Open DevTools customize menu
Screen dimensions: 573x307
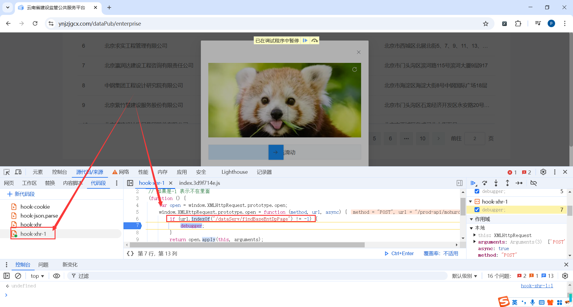(555, 172)
